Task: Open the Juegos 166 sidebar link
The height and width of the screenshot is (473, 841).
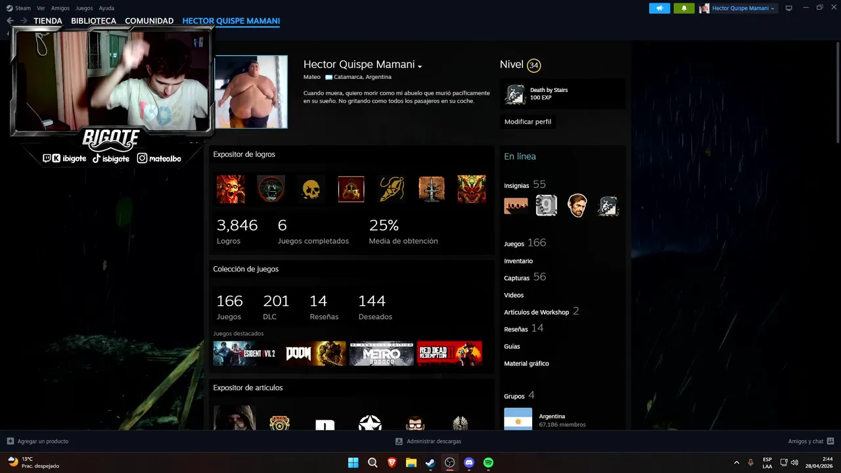Action: pos(525,243)
